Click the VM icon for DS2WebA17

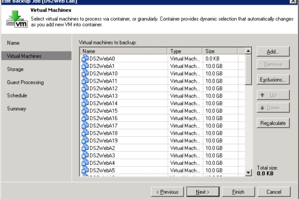(85, 126)
